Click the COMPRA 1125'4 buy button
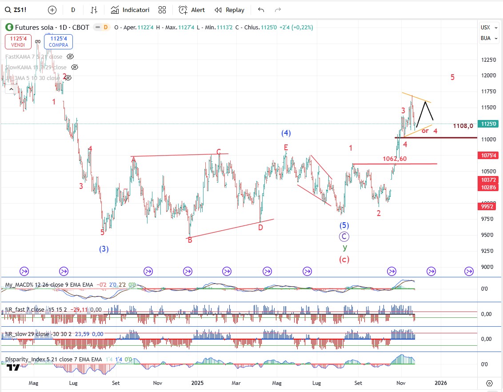Viewport: 503px width, 392px height. pos(58,42)
